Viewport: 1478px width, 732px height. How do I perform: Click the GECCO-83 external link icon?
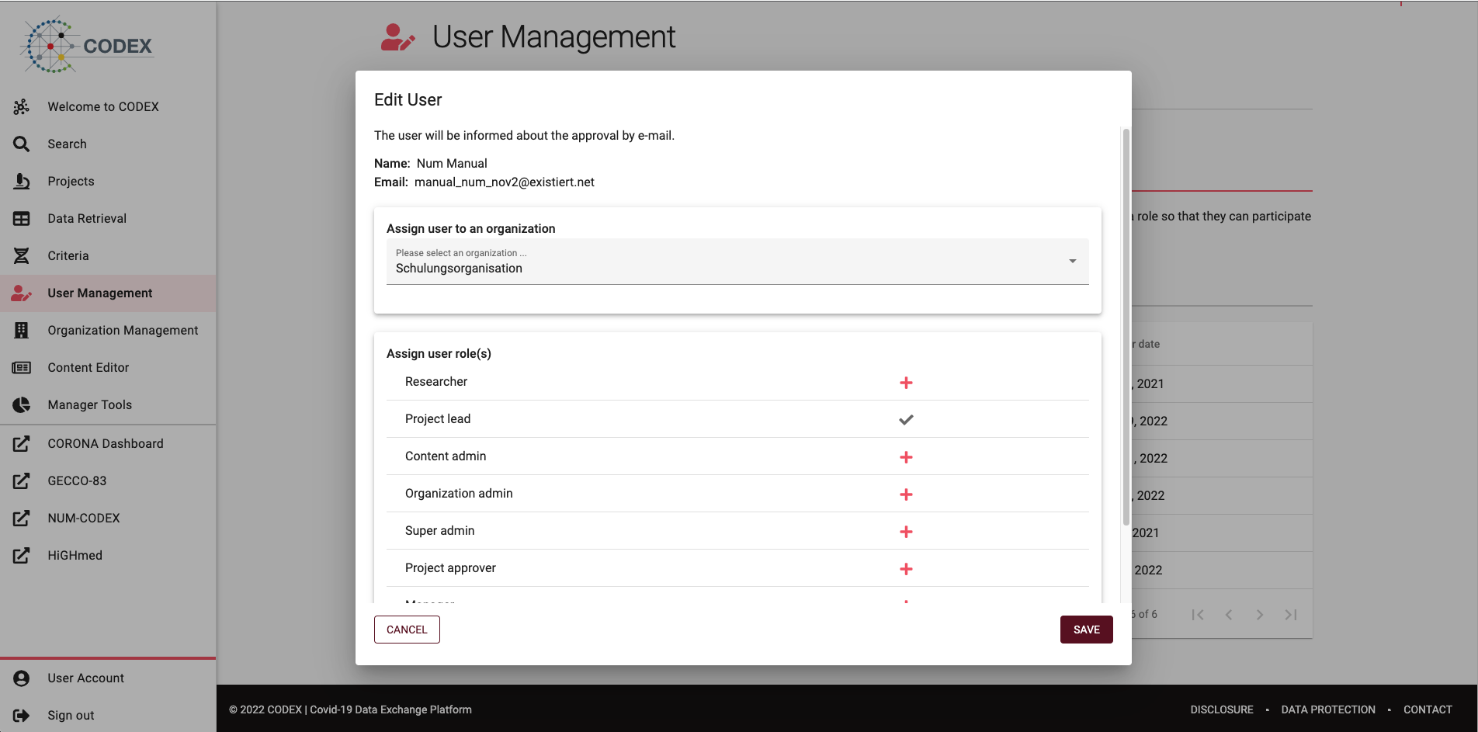click(x=22, y=481)
